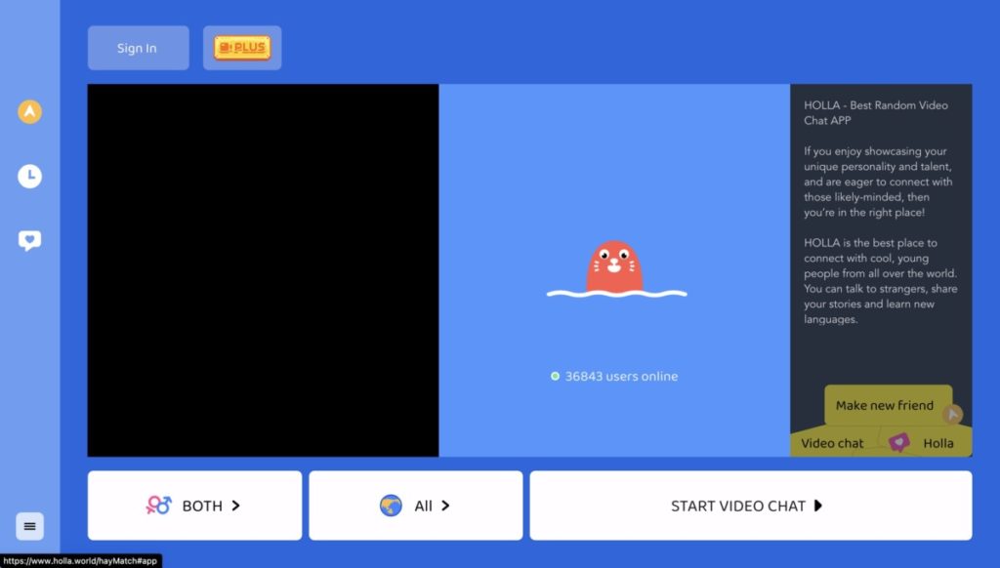Open the hamburger menu at sidebar bottom
1000x568 pixels.
(29, 526)
